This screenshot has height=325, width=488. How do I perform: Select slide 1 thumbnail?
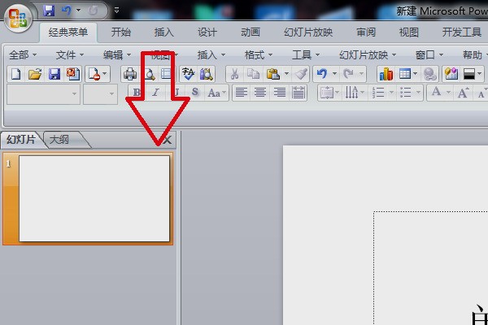tap(94, 199)
